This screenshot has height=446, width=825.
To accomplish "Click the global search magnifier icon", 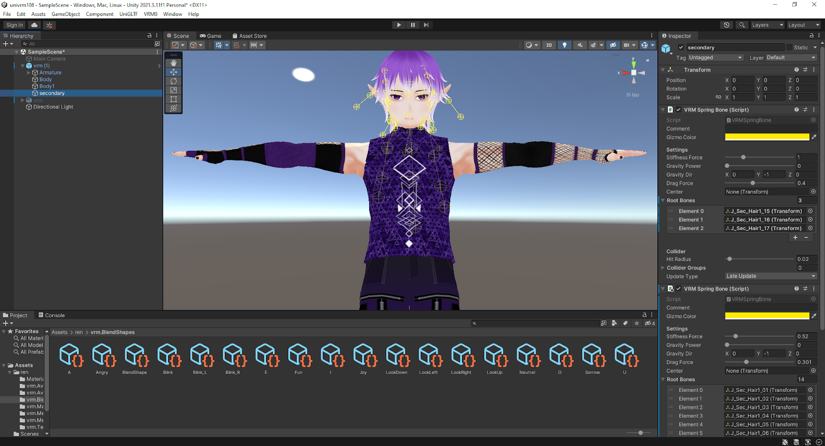I will (x=741, y=25).
